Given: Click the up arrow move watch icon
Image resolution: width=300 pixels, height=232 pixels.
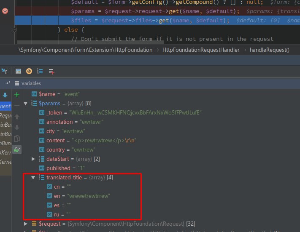Looking at the screenshot, I should tap(17, 117).
